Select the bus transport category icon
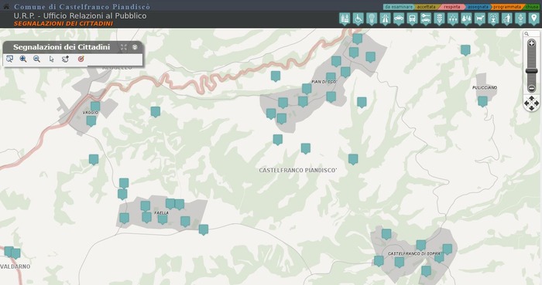 click(412, 19)
